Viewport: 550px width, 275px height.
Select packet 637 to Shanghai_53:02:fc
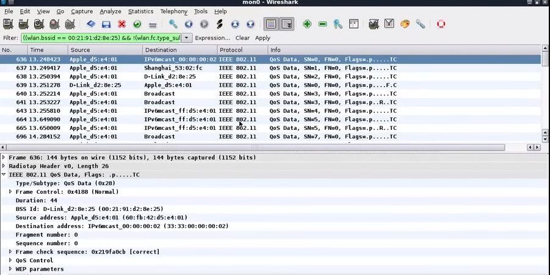point(270,68)
